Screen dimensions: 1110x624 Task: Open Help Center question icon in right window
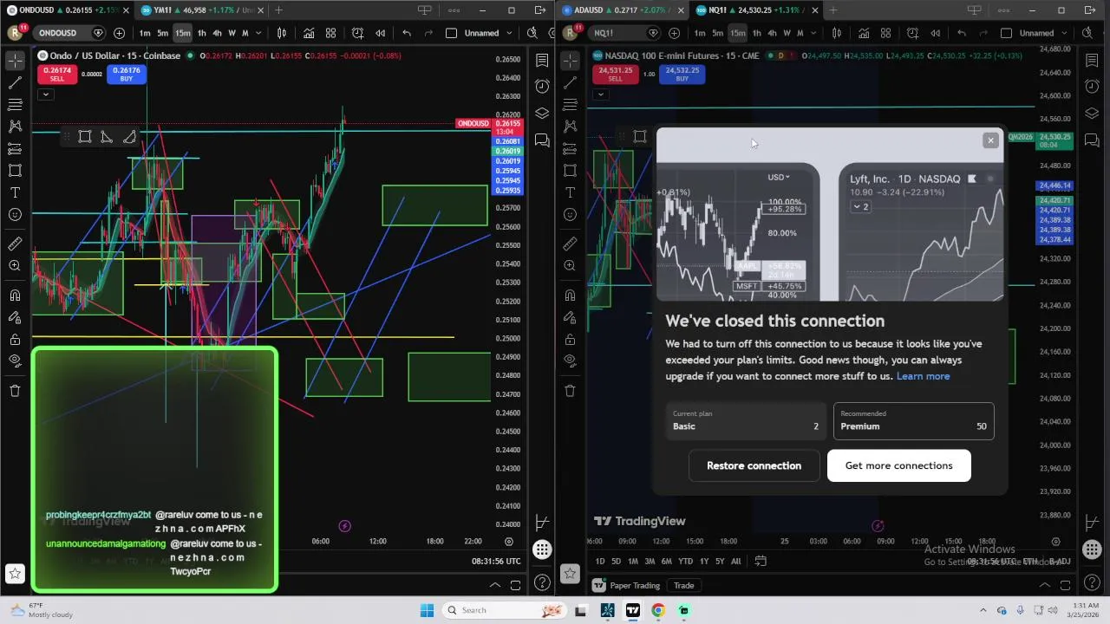pos(1092,582)
